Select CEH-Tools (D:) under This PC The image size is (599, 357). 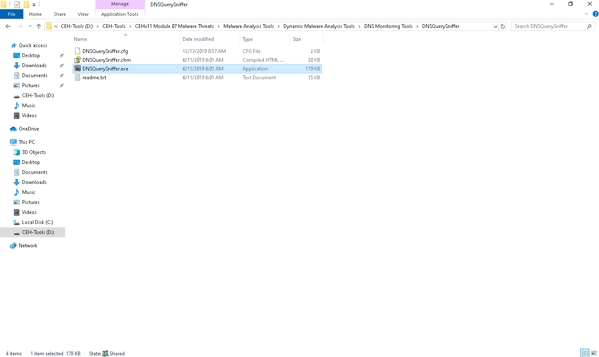pyautogui.click(x=38, y=232)
